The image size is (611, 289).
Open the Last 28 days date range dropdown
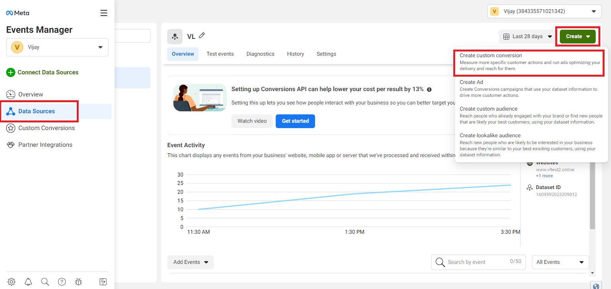[527, 37]
